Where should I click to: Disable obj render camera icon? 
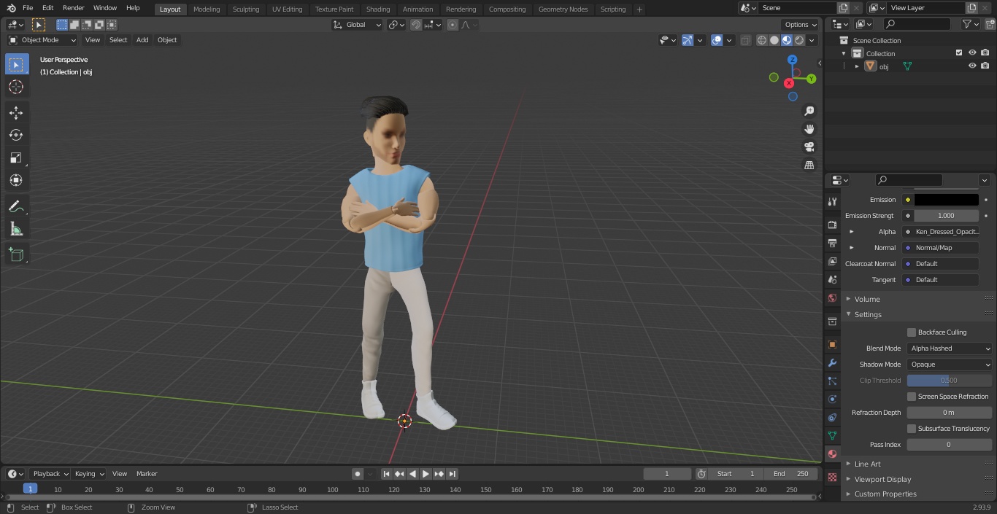pyautogui.click(x=985, y=66)
